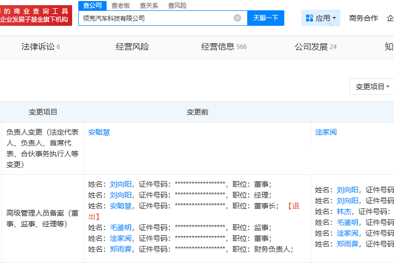Image resolution: width=394 pixels, height=263 pixels.
Task: Select the 查公司 tab
Action: tap(93, 5)
